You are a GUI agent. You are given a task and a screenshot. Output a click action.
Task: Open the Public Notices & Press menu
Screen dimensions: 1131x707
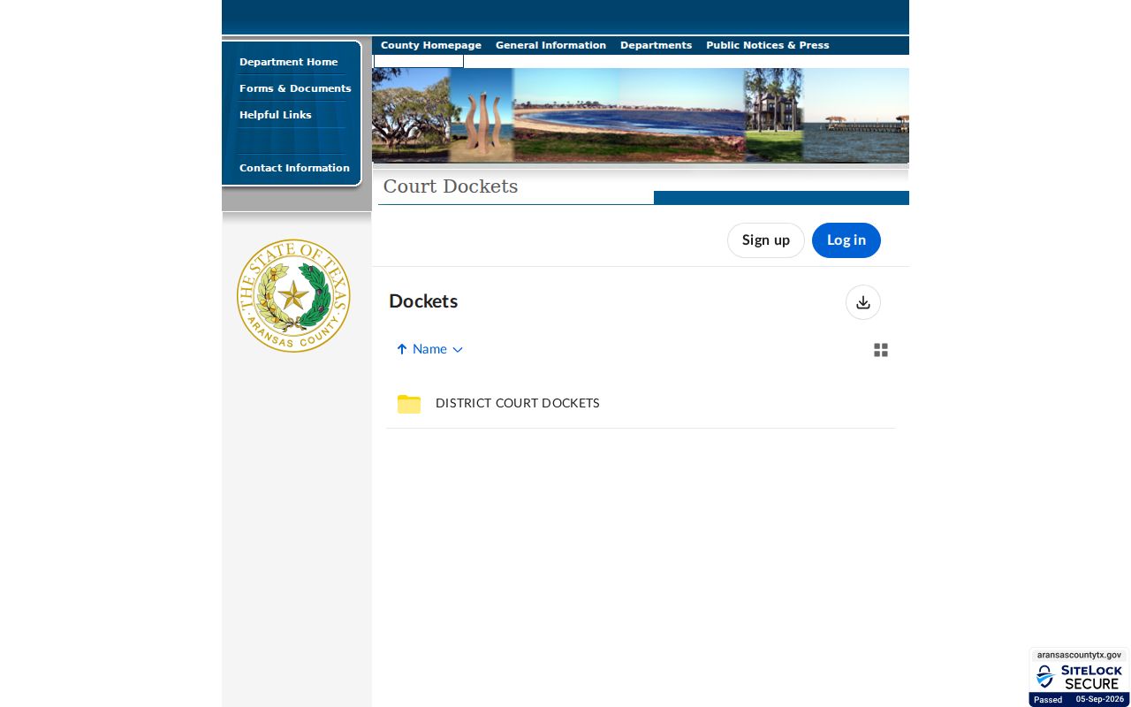tap(767, 45)
